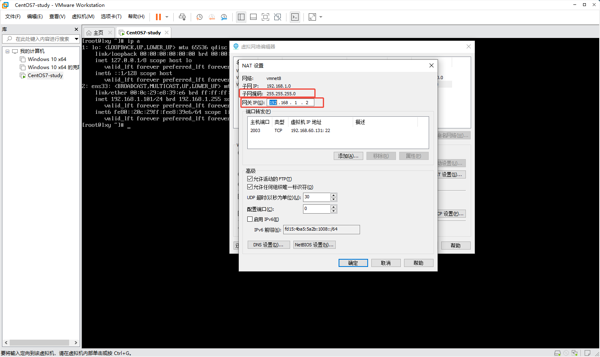Click 取消 in NAT settings dialog
This screenshot has height=357, width=600.
tap(386, 263)
